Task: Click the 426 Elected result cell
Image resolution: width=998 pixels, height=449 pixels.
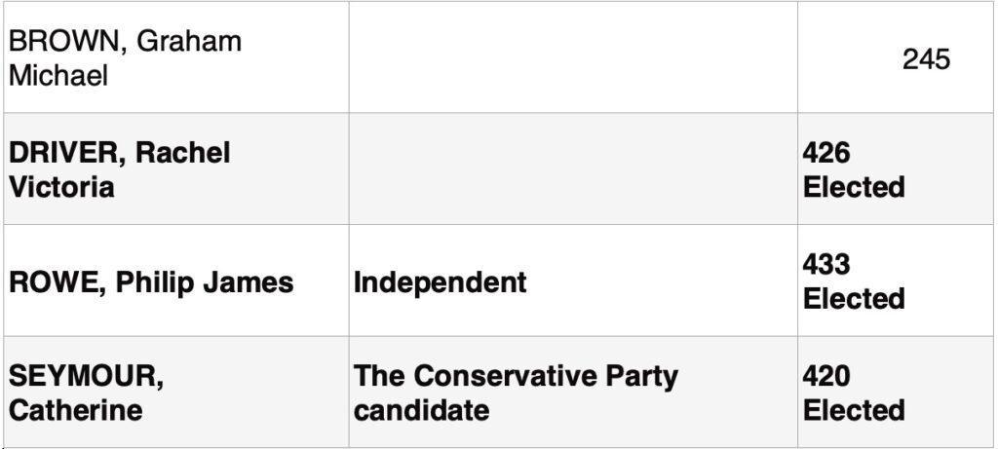Action: [895, 168]
